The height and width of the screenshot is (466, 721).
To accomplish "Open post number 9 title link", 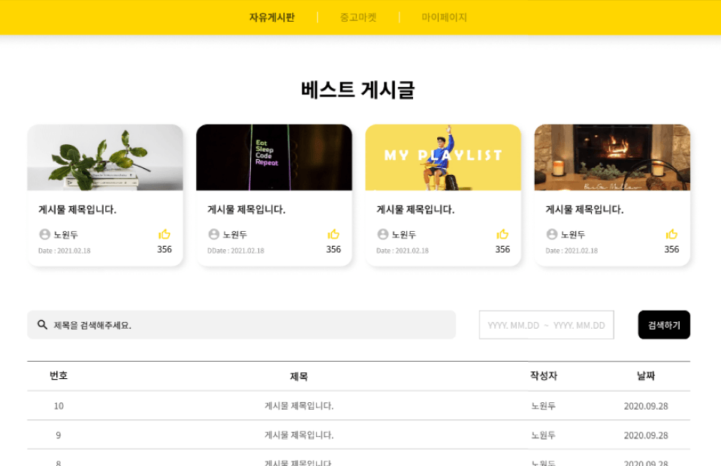I will click(x=299, y=435).
